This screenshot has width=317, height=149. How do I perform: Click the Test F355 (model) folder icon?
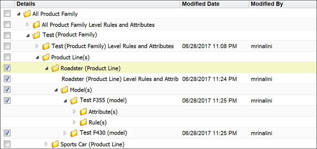click(x=74, y=101)
